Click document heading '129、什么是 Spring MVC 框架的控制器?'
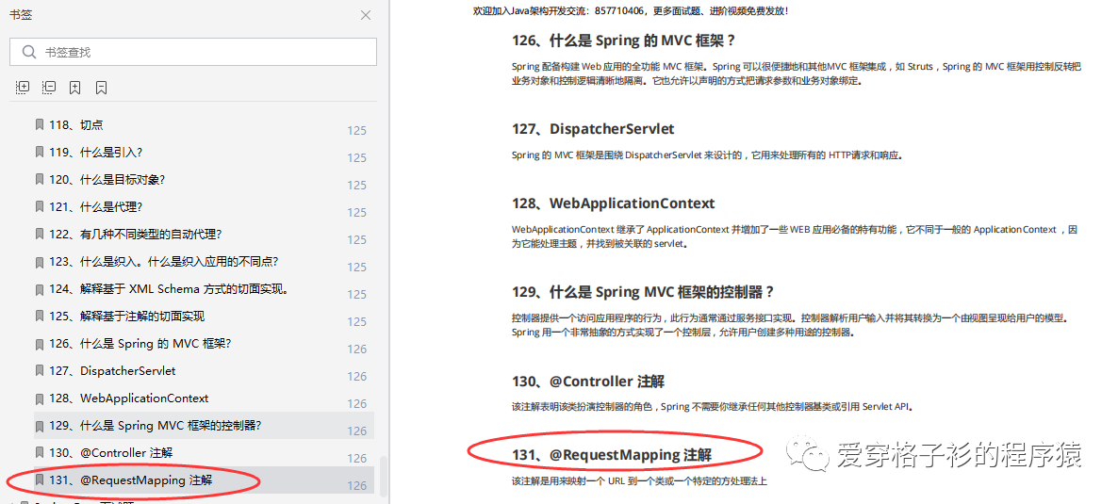The image size is (1118, 504). [642, 292]
